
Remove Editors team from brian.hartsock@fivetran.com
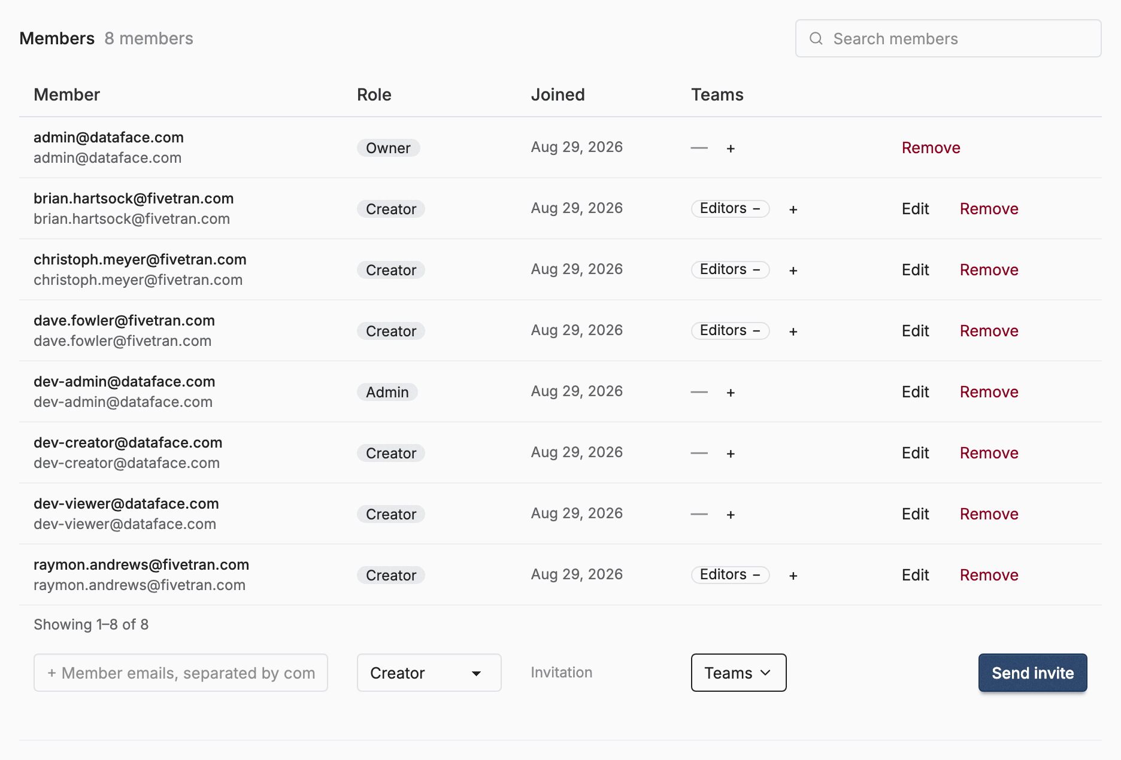pos(756,208)
